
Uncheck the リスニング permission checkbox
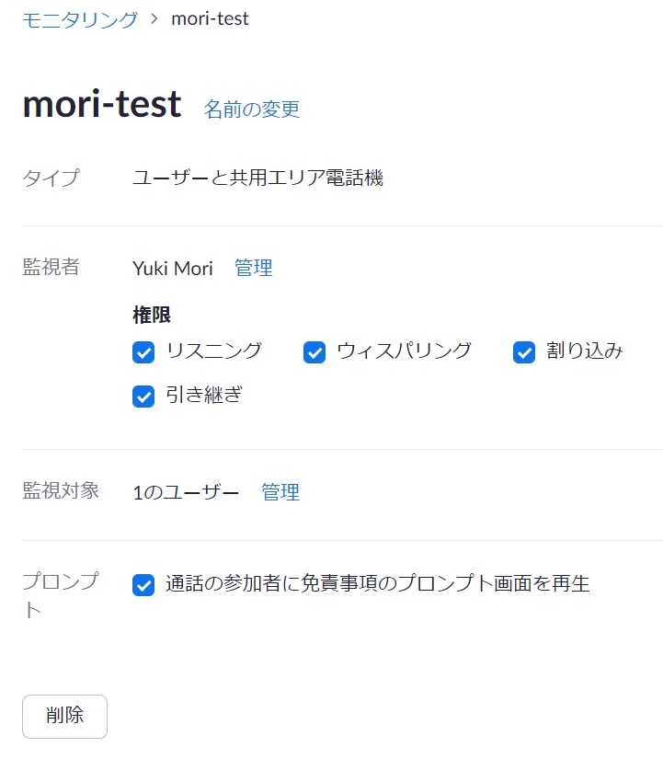pyautogui.click(x=143, y=351)
